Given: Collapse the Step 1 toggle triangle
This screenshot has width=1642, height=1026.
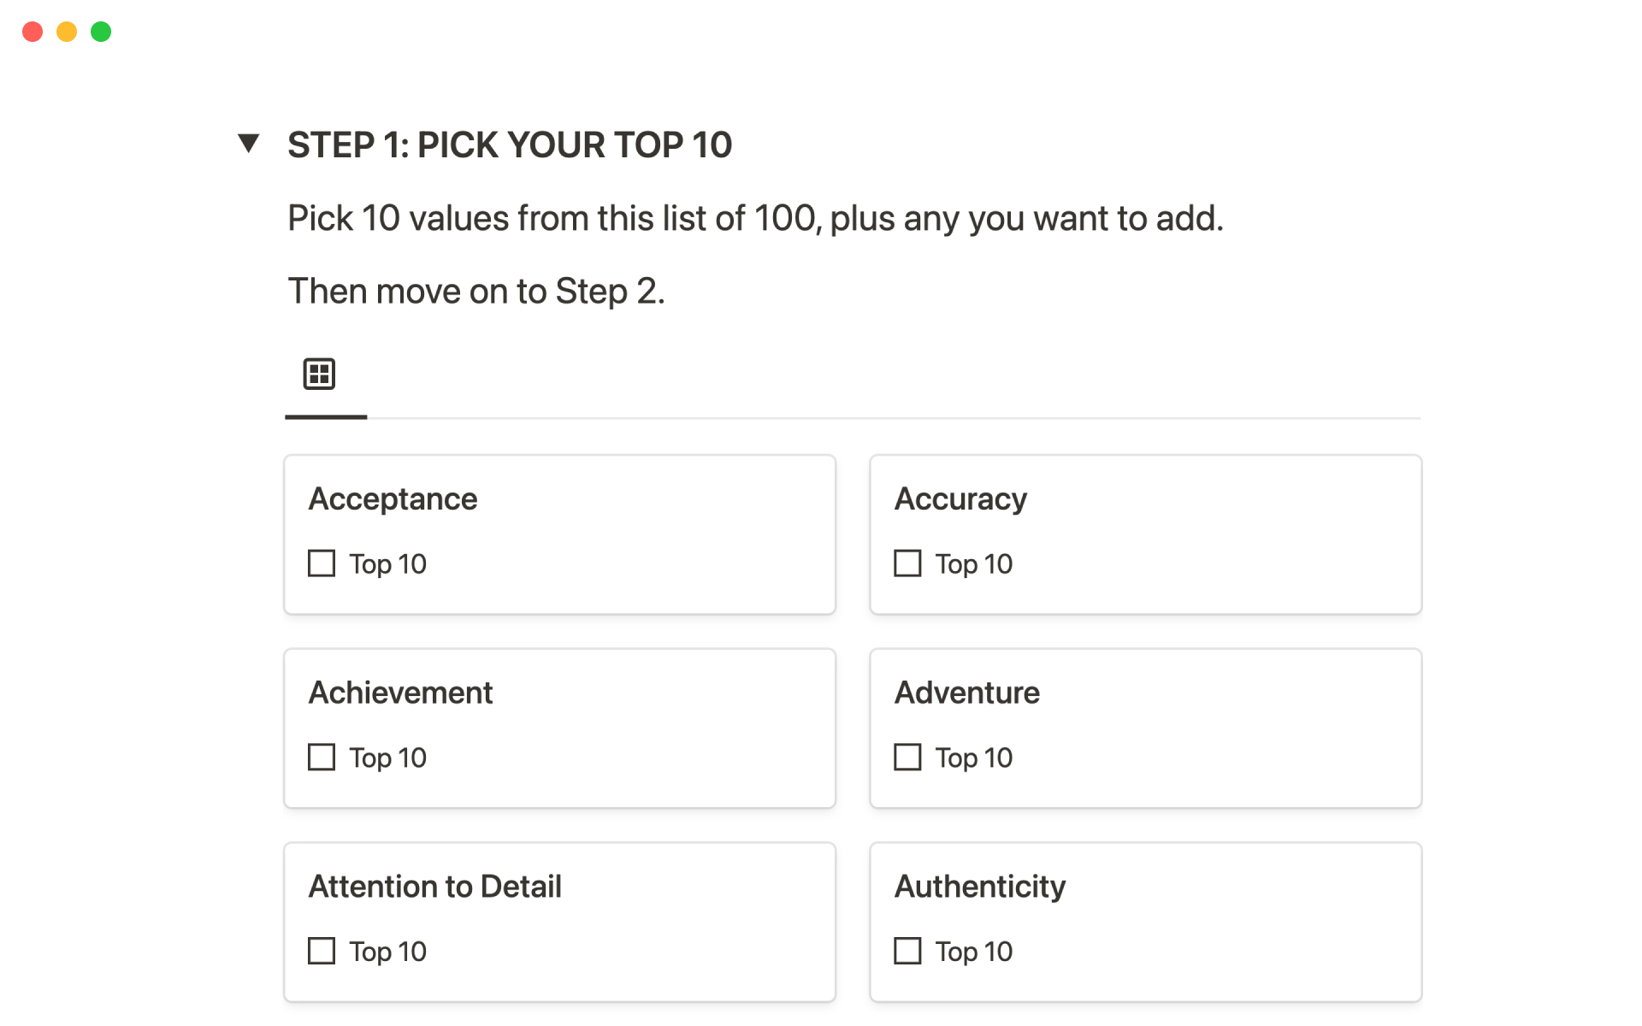Looking at the screenshot, I should click(x=249, y=144).
